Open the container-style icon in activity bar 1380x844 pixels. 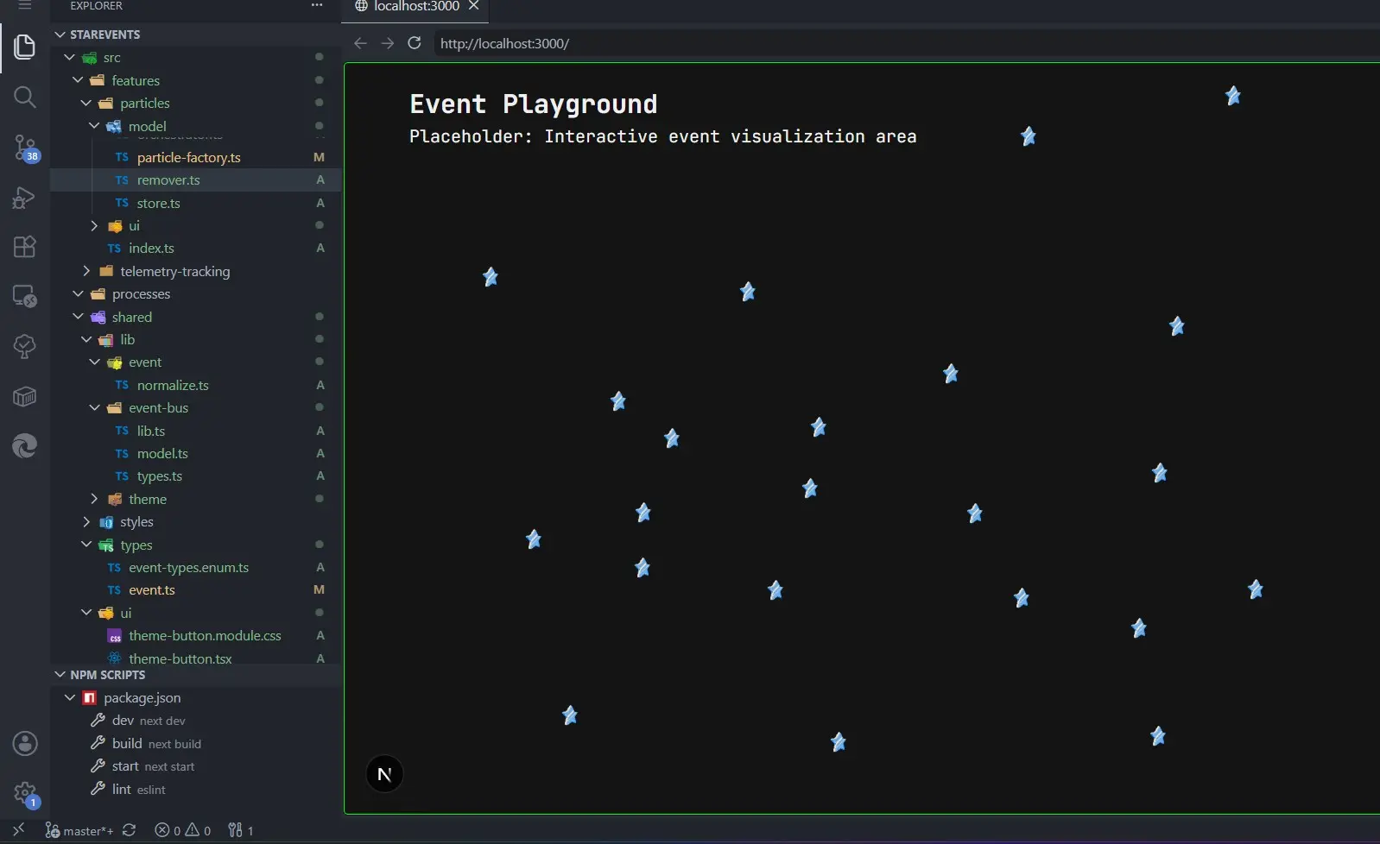pyautogui.click(x=24, y=396)
